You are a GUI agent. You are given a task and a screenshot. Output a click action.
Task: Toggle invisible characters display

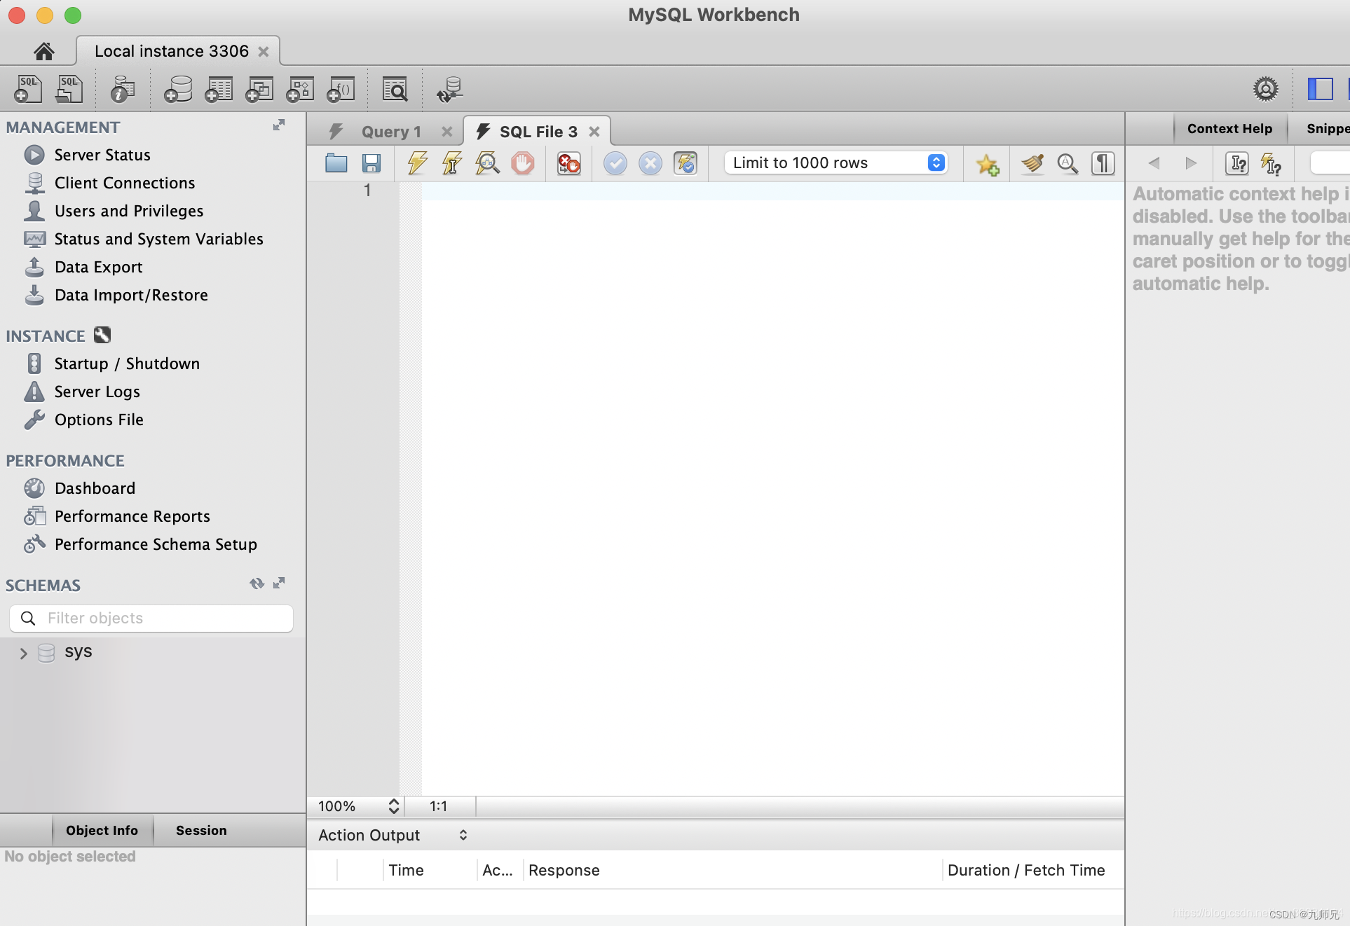pyautogui.click(x=1103, y=163)
